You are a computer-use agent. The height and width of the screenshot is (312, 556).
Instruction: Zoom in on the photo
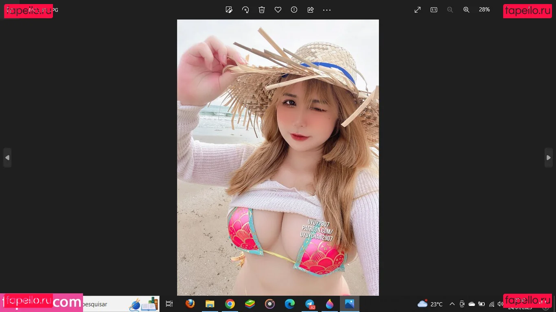(x=466, y=10)
